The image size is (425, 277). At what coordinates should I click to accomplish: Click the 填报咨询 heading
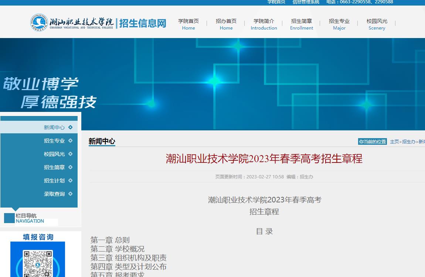[x=38, y=237]
